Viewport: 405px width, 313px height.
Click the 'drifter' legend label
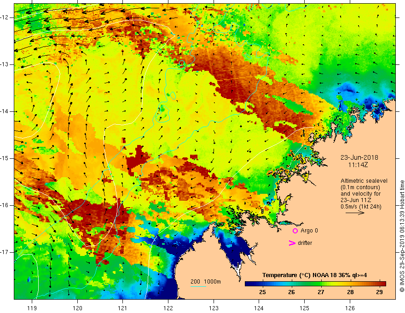point(305,243)
